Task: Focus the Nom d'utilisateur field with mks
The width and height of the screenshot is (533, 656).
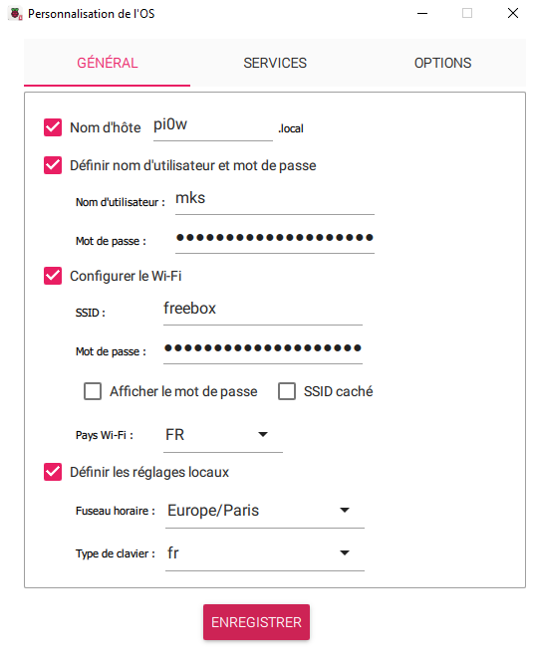Action: tap(275, 199)
